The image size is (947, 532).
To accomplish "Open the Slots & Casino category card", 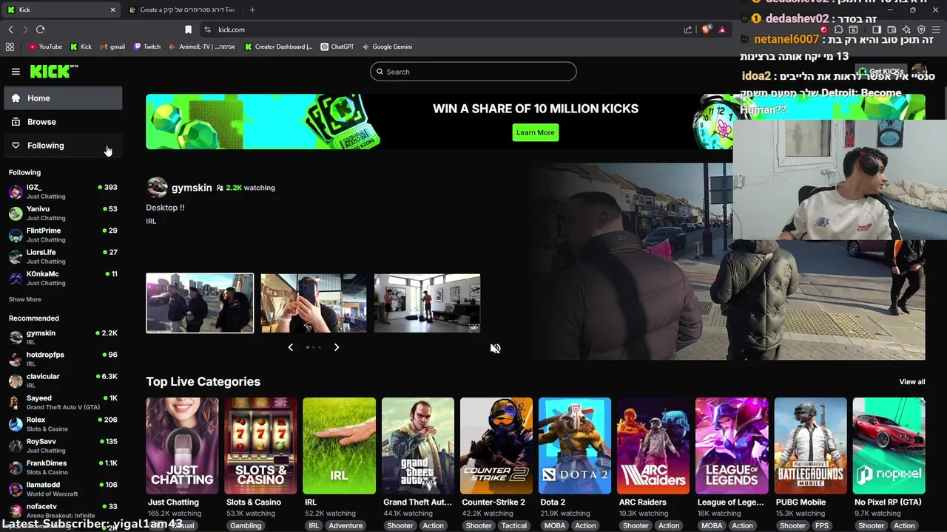I will [x=260, y=446].
